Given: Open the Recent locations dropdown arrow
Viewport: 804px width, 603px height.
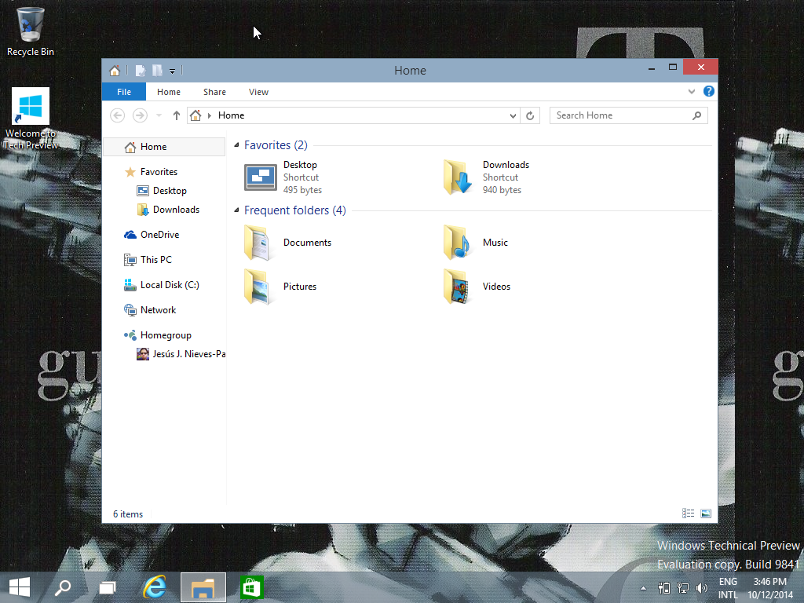Looking at the screenshot, I should click(159, 115).
